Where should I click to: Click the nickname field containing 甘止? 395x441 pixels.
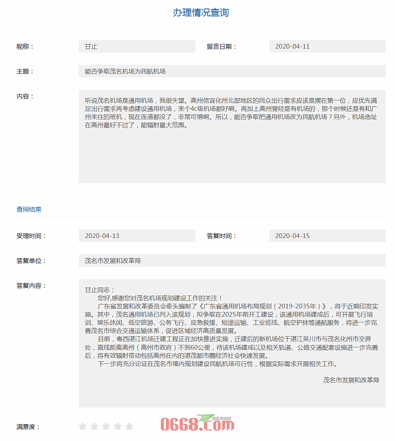137,46
